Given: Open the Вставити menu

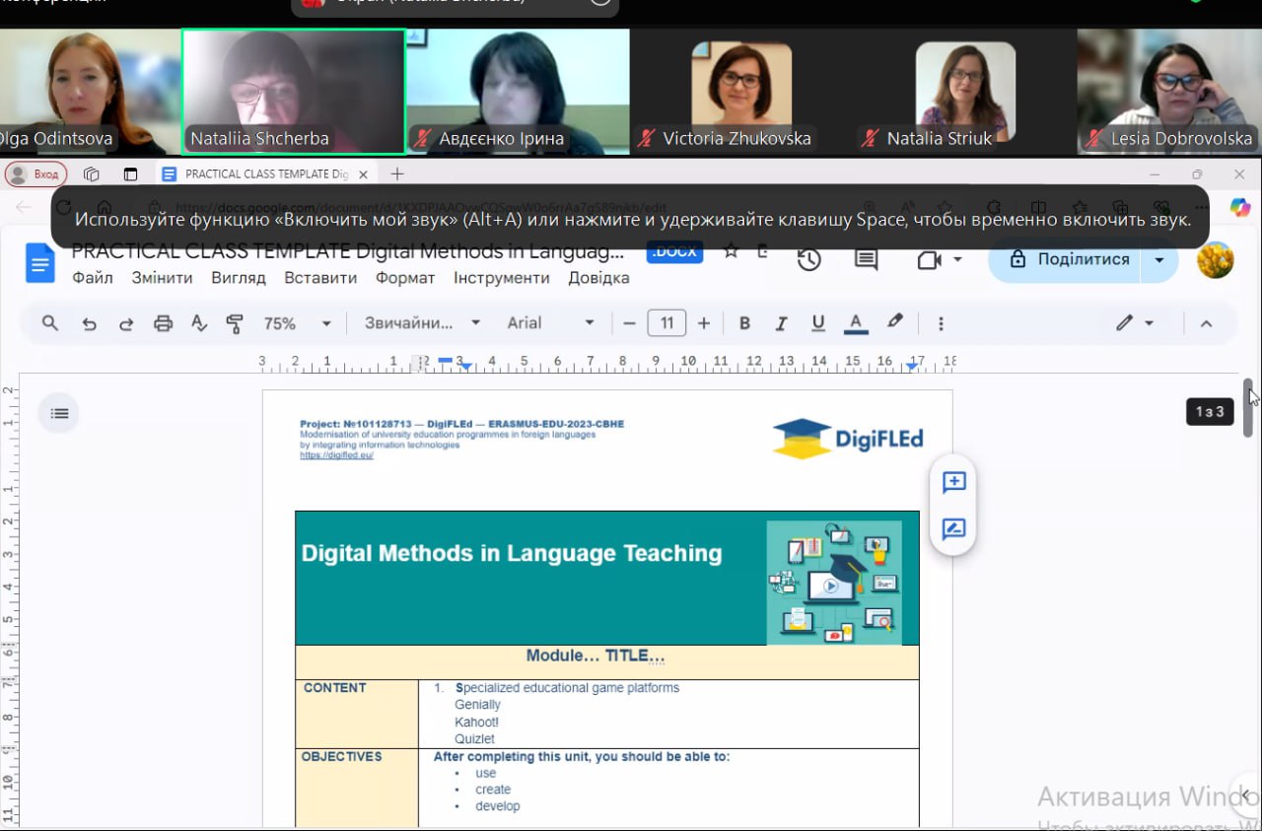Looking at the screenshot, I should [320, 278].
